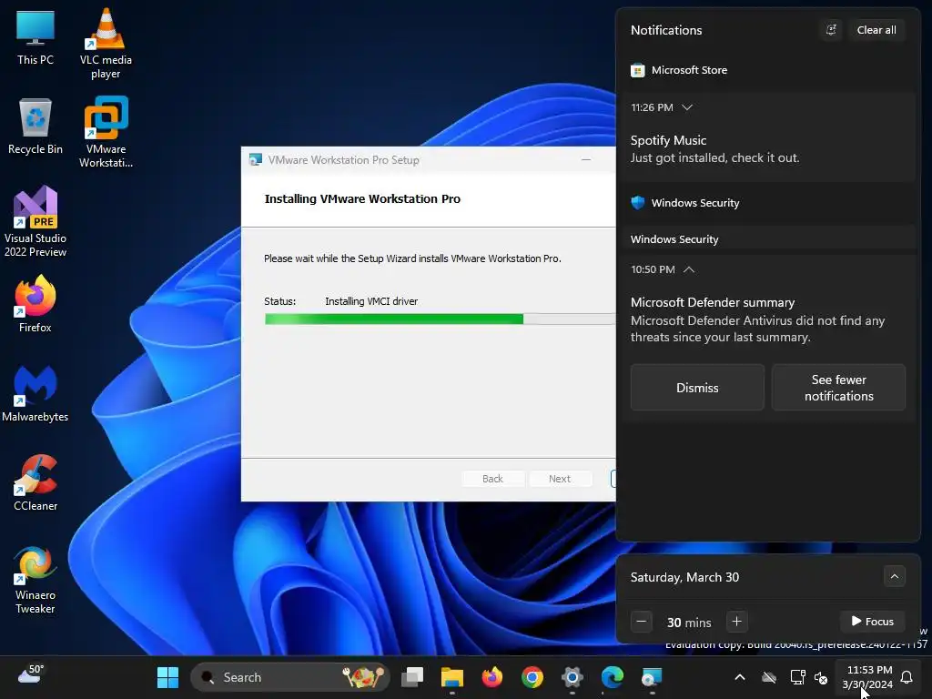Click the taskbar clock 11:53 PM
Screen dimensions: 932x699
pyautogui.click(x=867, y=677)
